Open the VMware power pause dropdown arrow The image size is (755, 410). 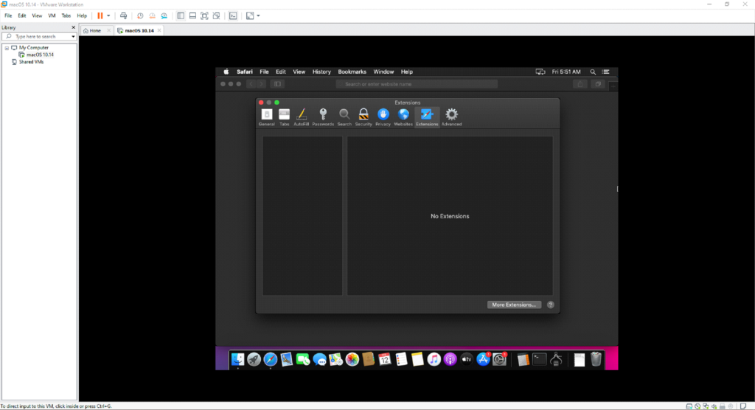109,15
